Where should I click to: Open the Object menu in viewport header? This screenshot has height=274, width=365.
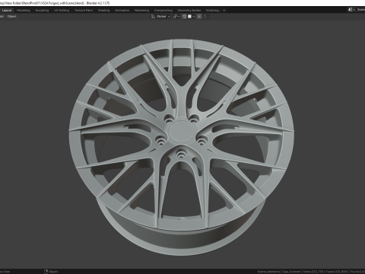(11, 17)
